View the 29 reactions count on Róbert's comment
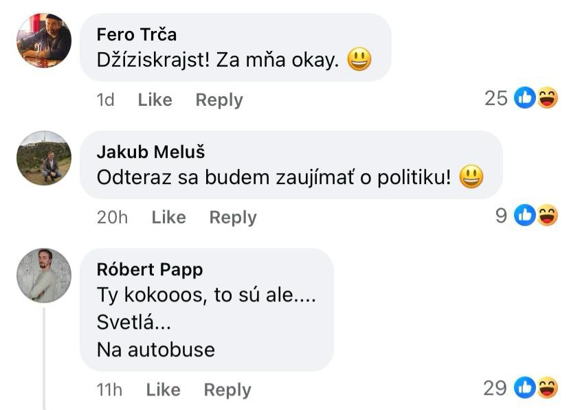The image size is (569, 410). coord(495,389)
